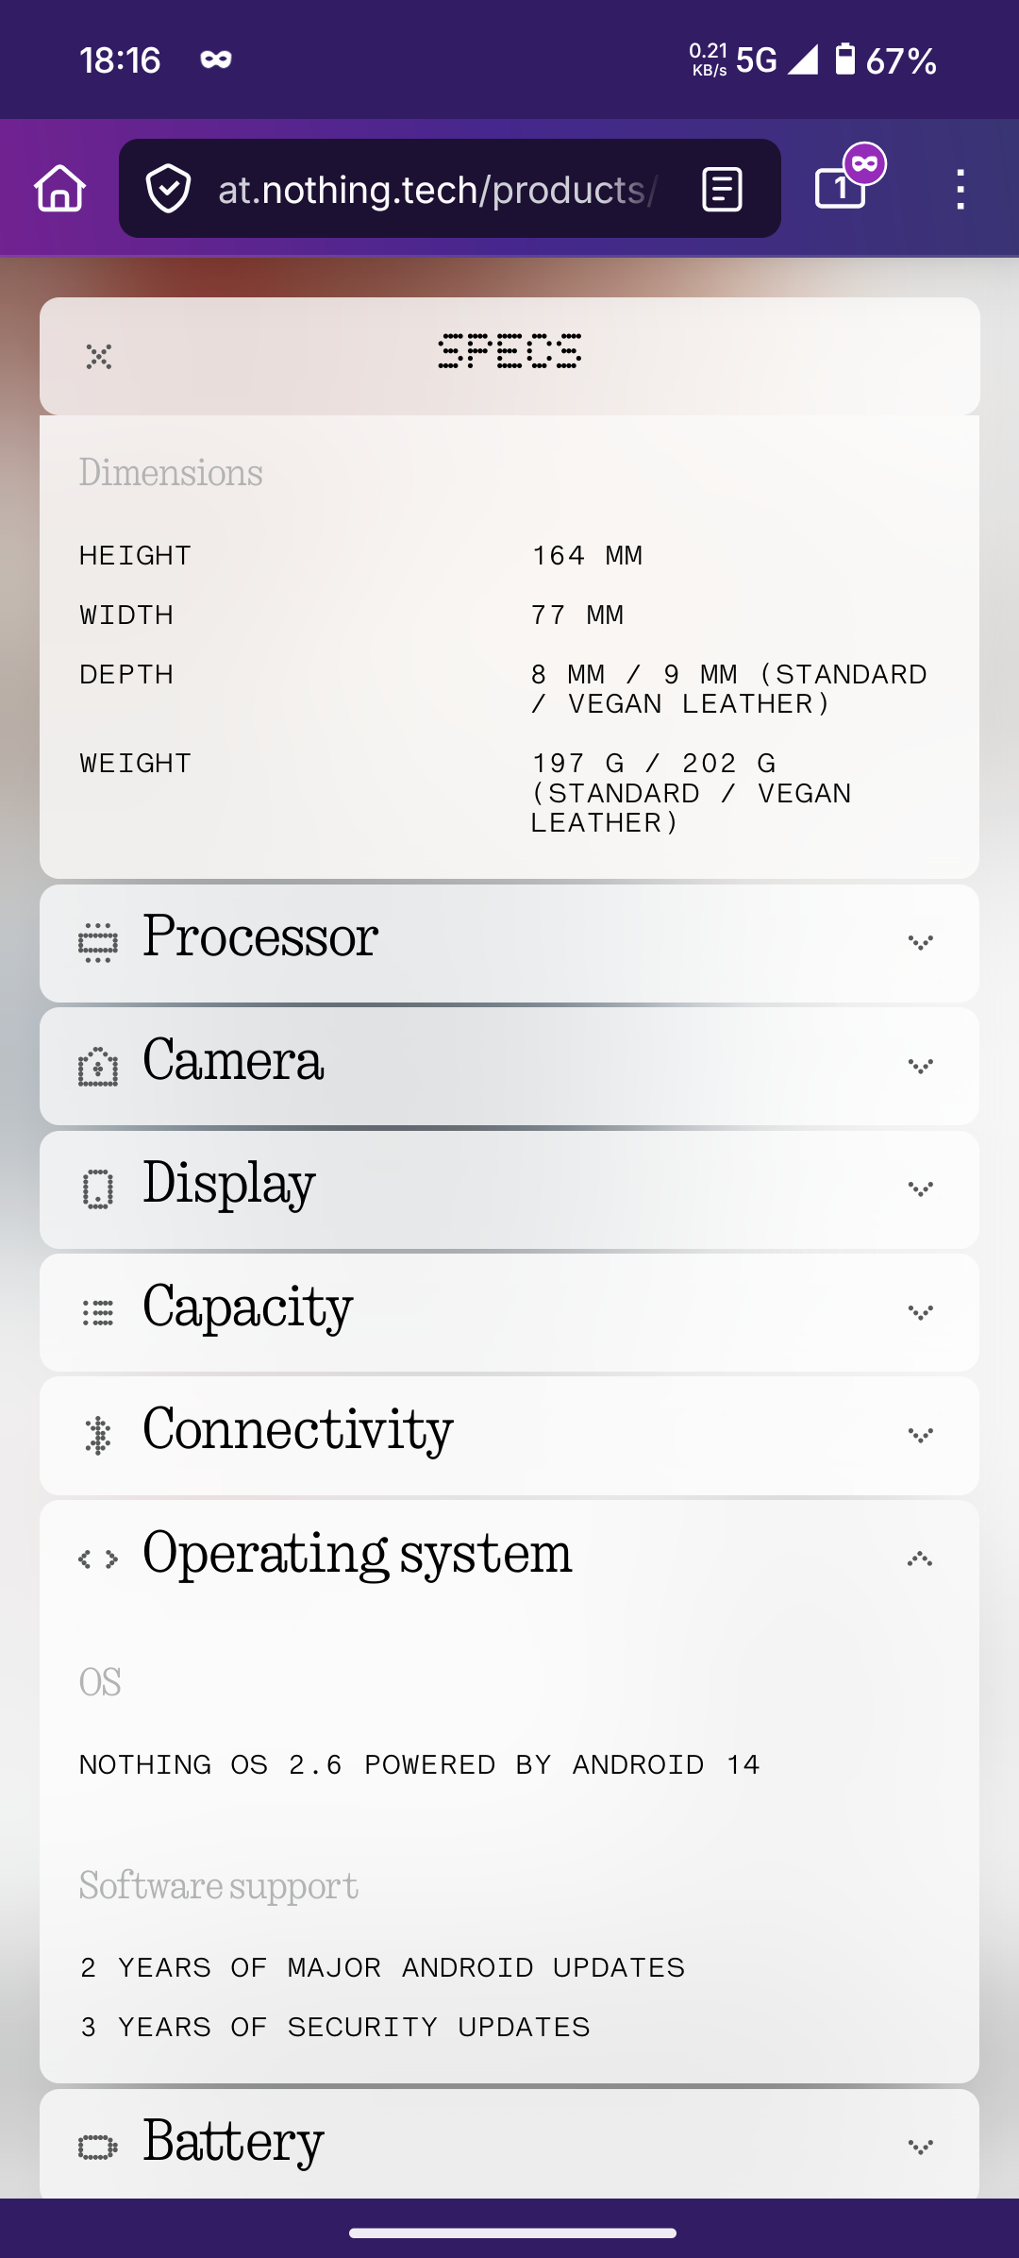The width and height of the screenshot is (1019, 2258).
Task: Open the Connectivity section
Action: pyautogui.click(x=297, y=1432)
